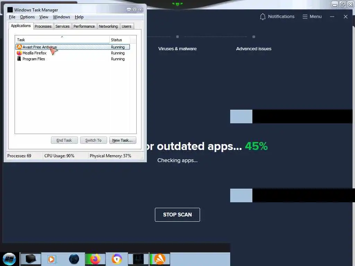Click the 45% scan progress value
The width and height of the screenshot is (355, 266).
tap(256, 146)
